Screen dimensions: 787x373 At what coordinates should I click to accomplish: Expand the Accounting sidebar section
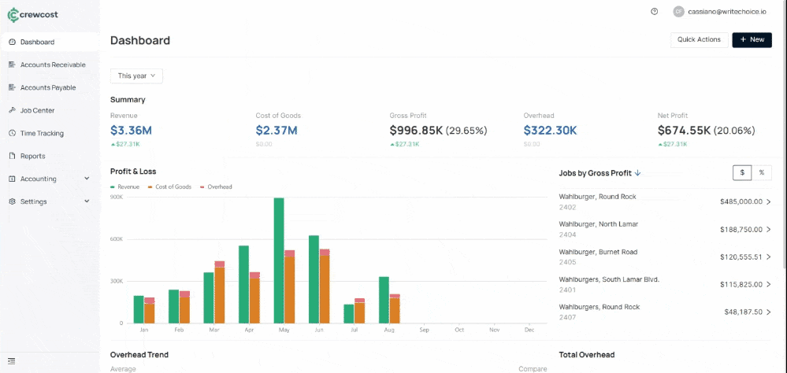click(x=87, y=179)
